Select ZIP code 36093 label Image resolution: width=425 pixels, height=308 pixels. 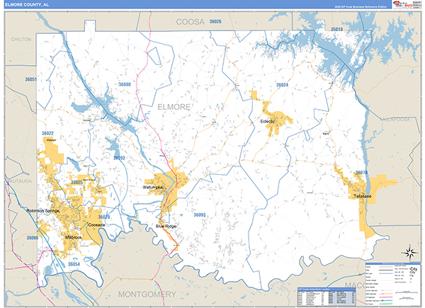199,215
